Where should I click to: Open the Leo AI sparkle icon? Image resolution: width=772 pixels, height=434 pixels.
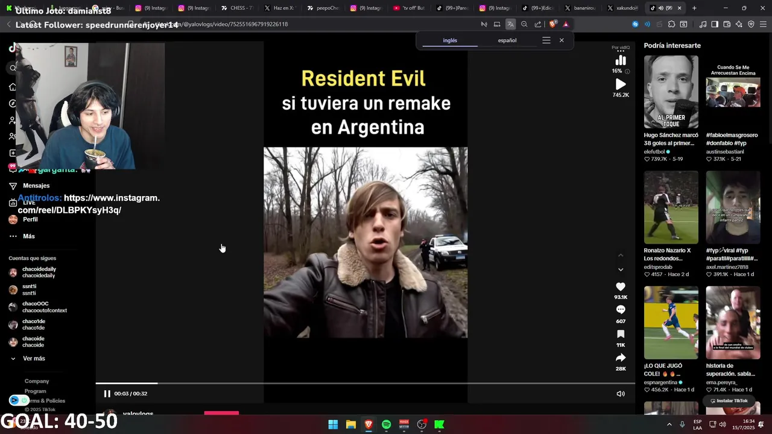pos(739,24)
